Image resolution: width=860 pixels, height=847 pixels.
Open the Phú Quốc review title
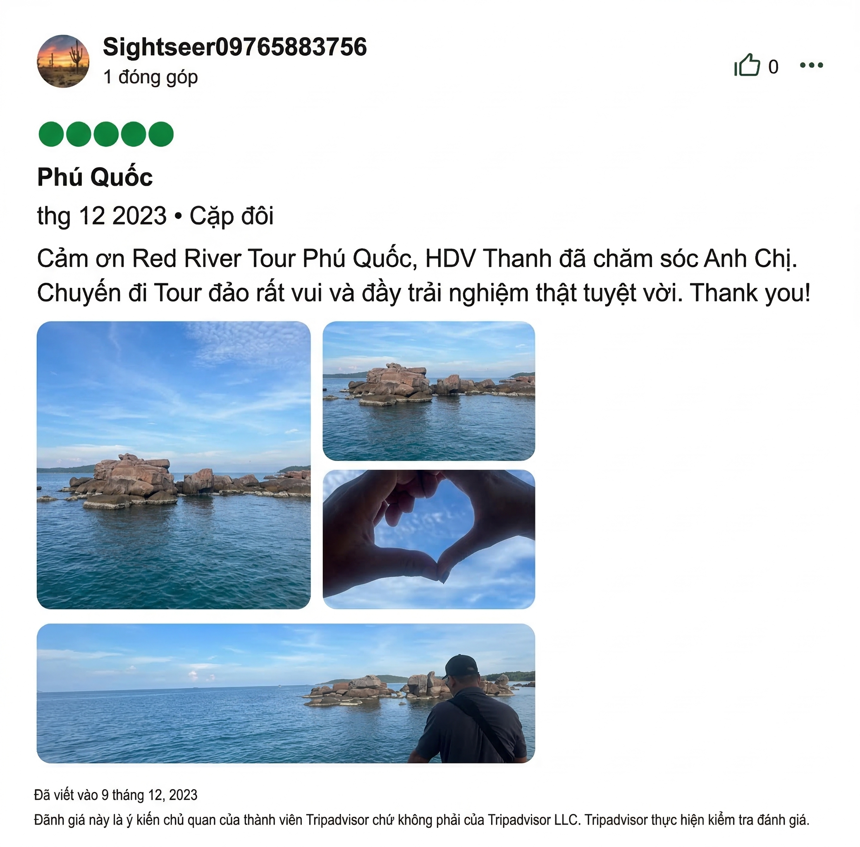click(95, 177)
